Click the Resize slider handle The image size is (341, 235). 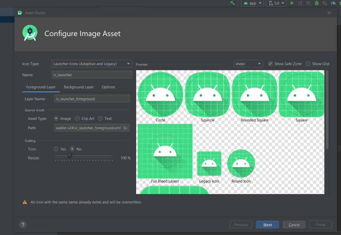(x=70, y=156)
